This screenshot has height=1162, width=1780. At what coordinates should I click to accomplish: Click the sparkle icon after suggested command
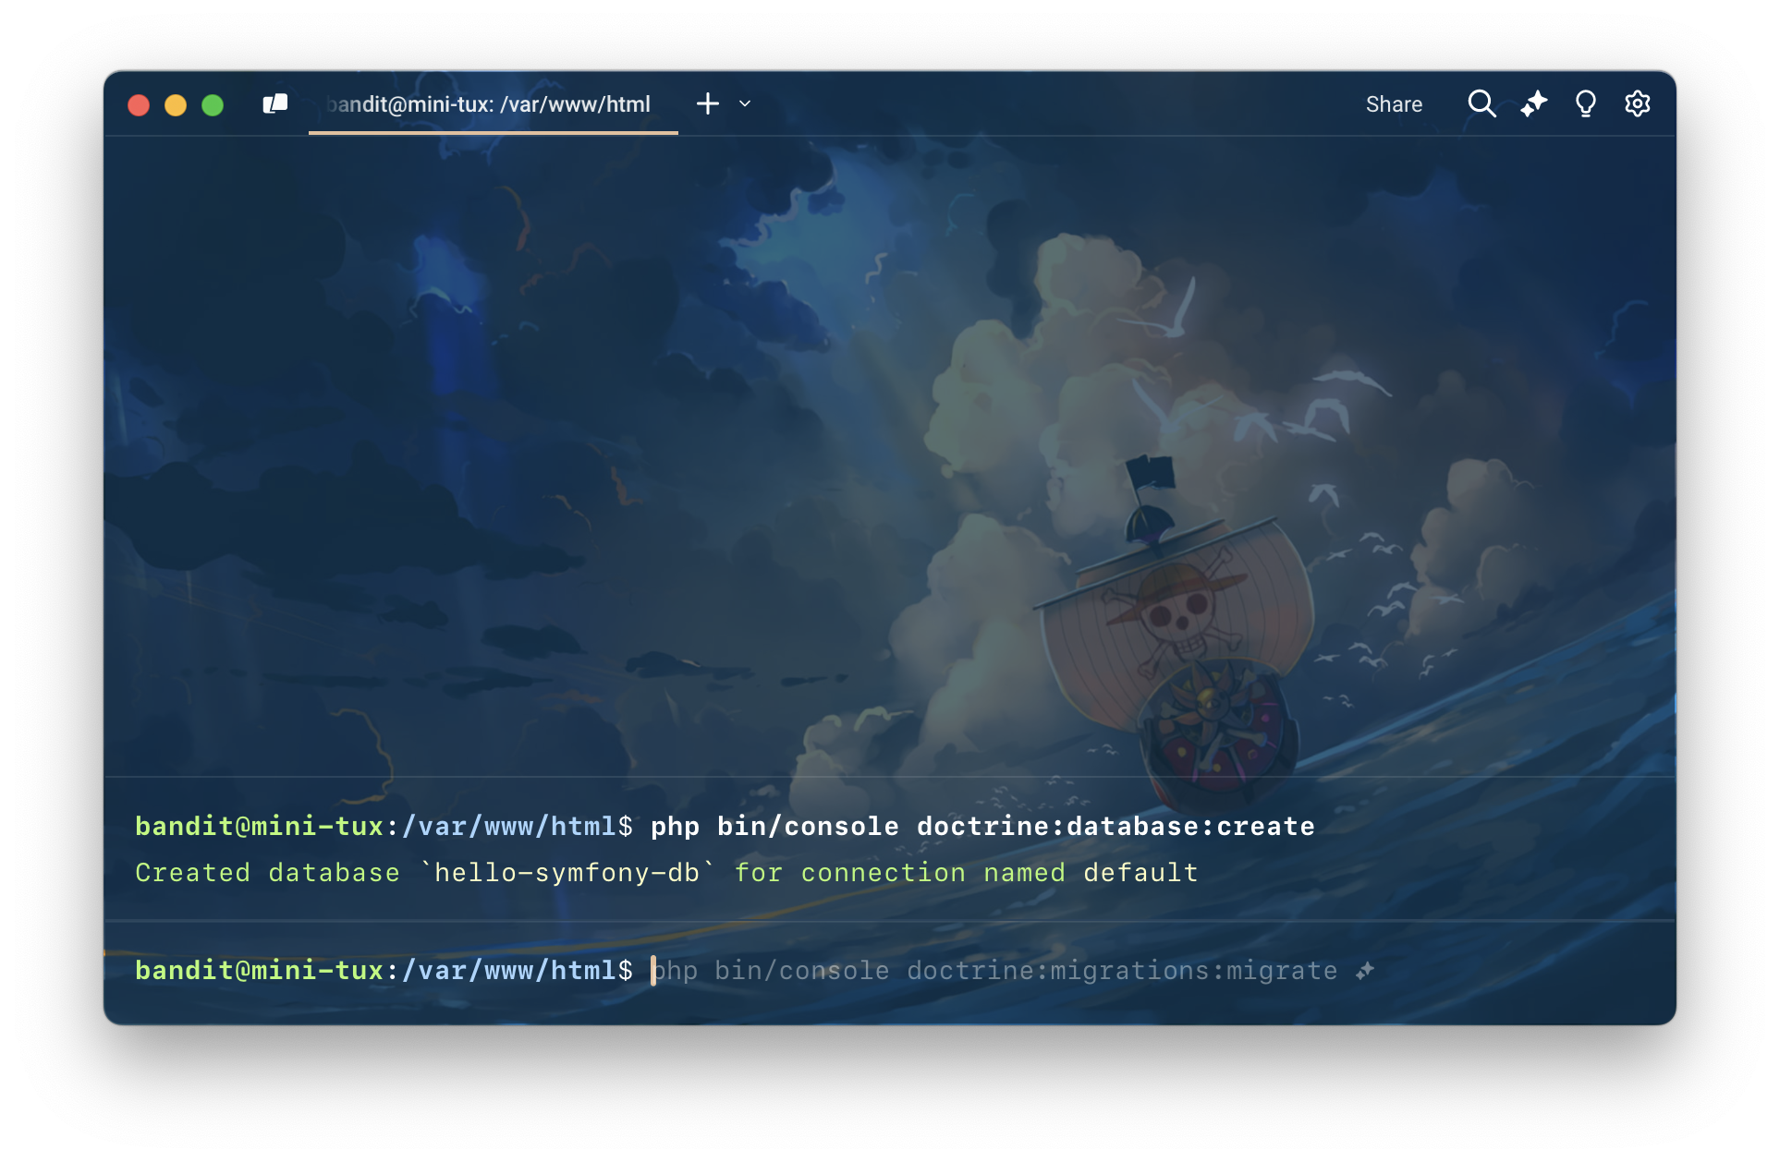[x=1365, y=971]
